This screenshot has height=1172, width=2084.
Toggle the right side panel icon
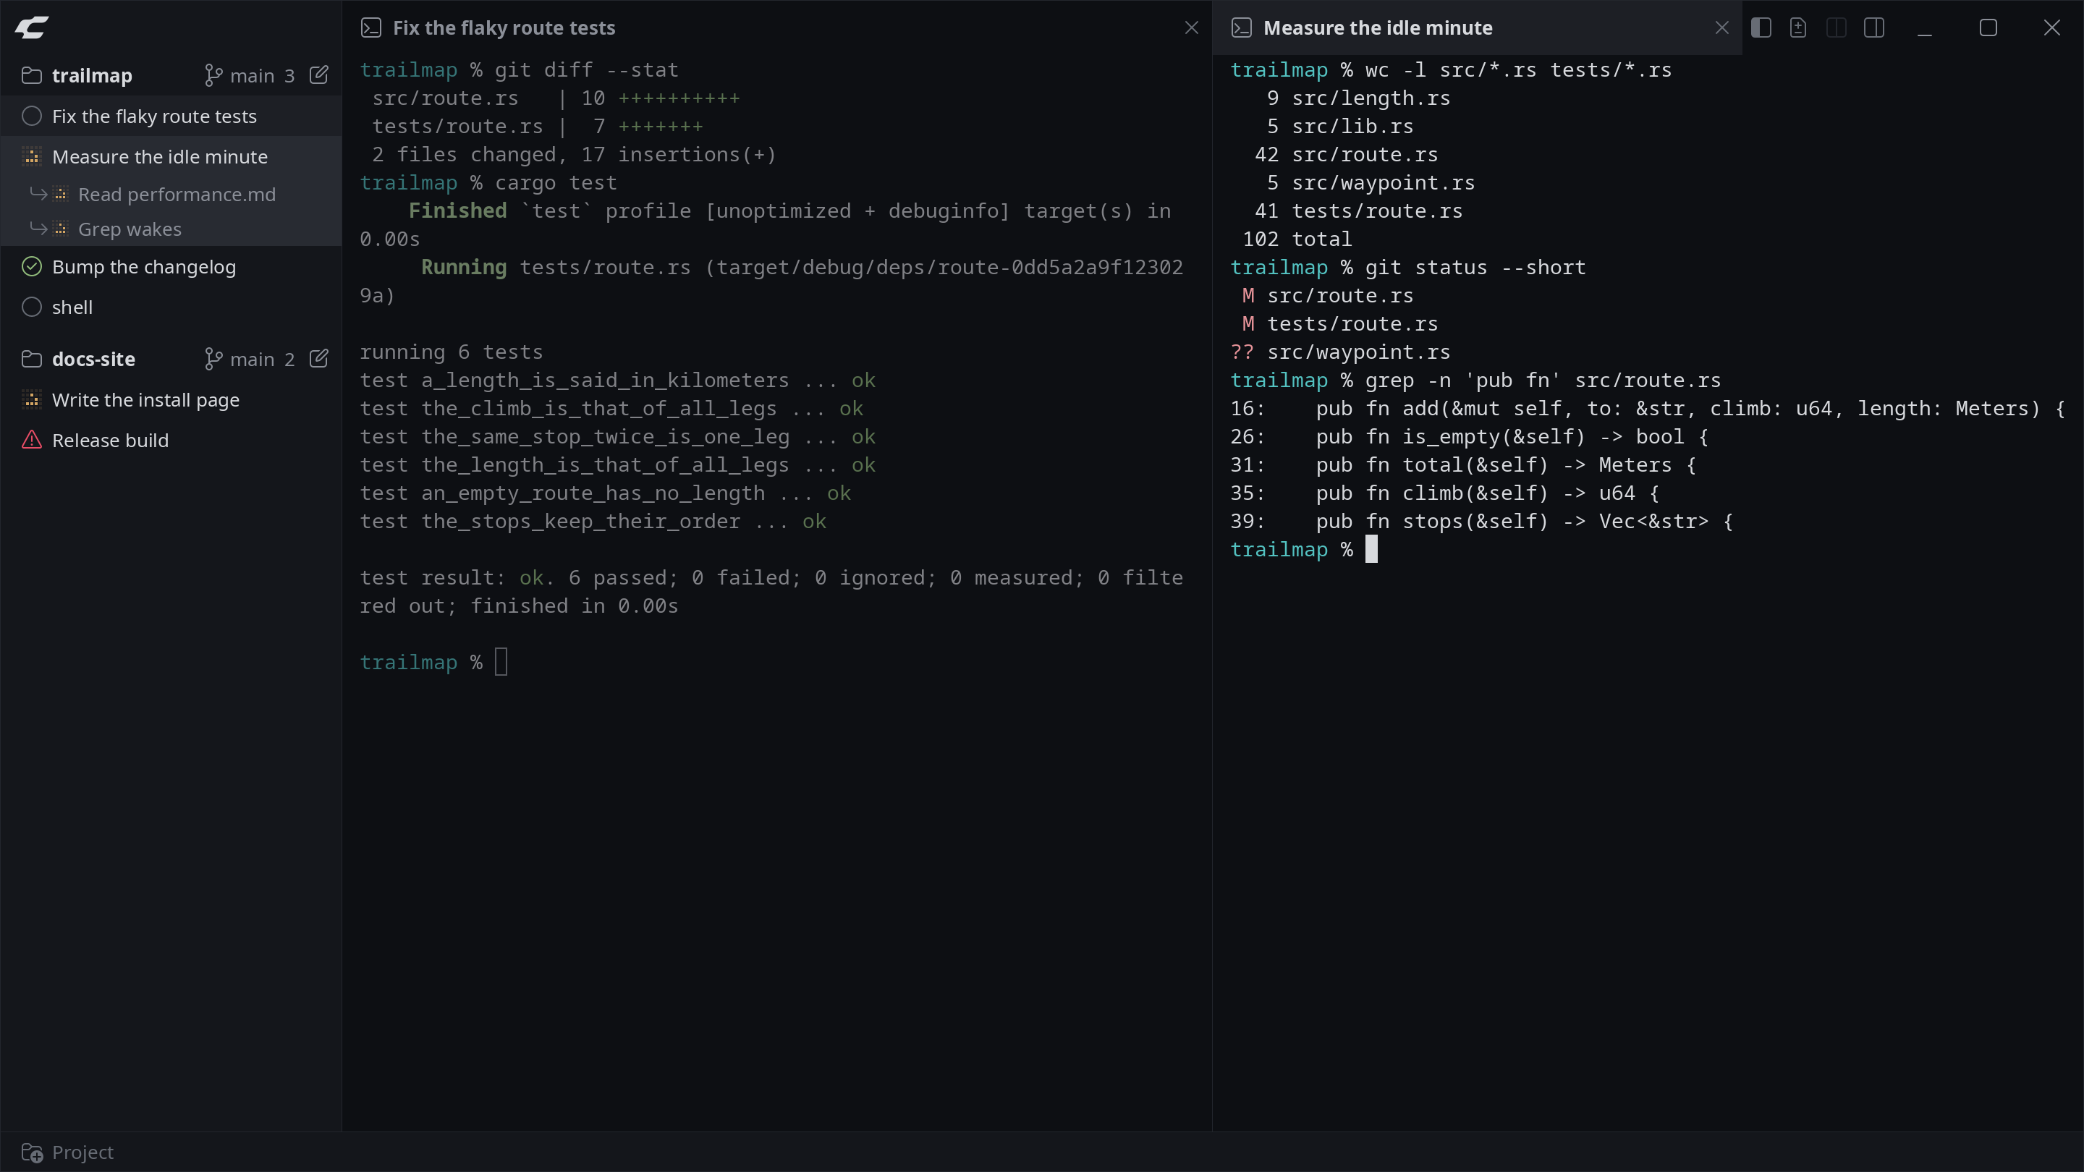pos(1874,27)
